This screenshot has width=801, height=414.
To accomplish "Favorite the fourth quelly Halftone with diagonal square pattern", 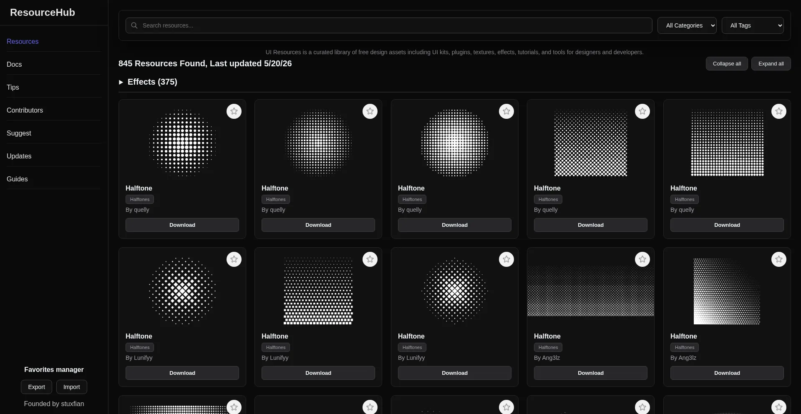I will tap(642, 111).
